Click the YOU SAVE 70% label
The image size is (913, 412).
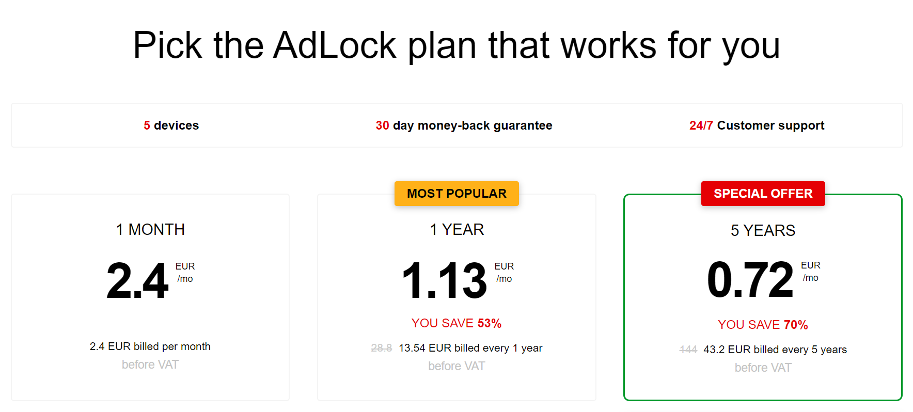click(x=763, y=325)
